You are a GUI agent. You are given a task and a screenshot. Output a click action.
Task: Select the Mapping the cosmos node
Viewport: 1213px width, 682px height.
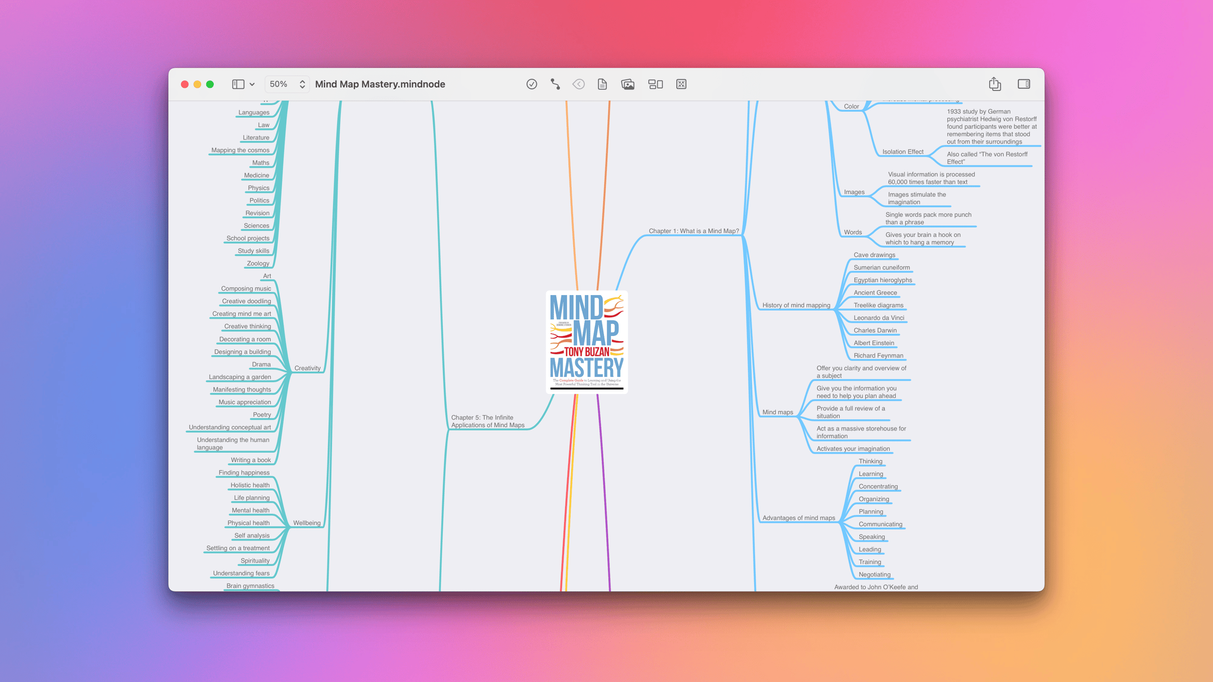240,151
